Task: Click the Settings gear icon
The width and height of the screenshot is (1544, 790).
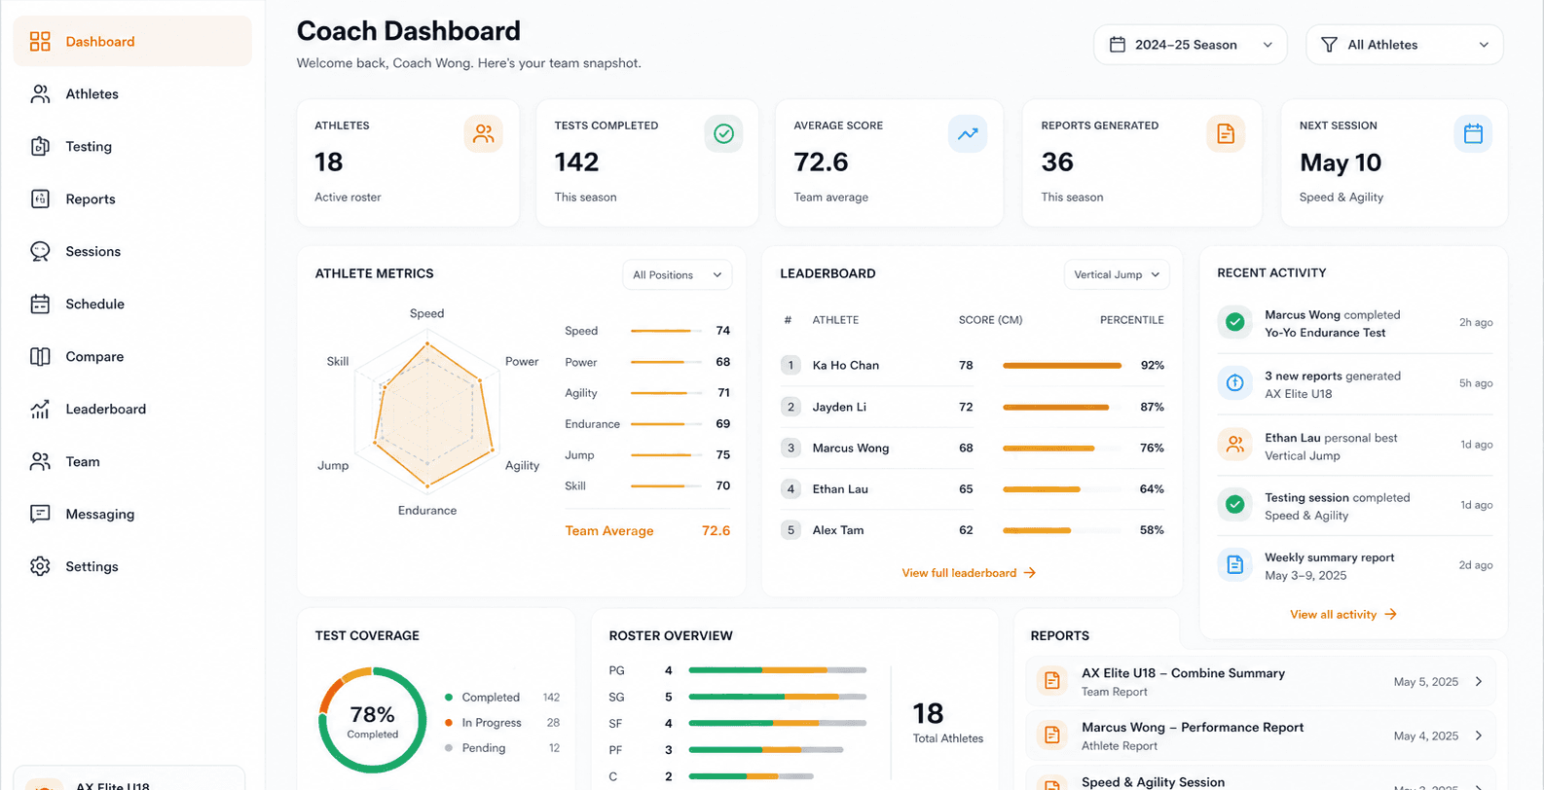Action: (40, 567)
